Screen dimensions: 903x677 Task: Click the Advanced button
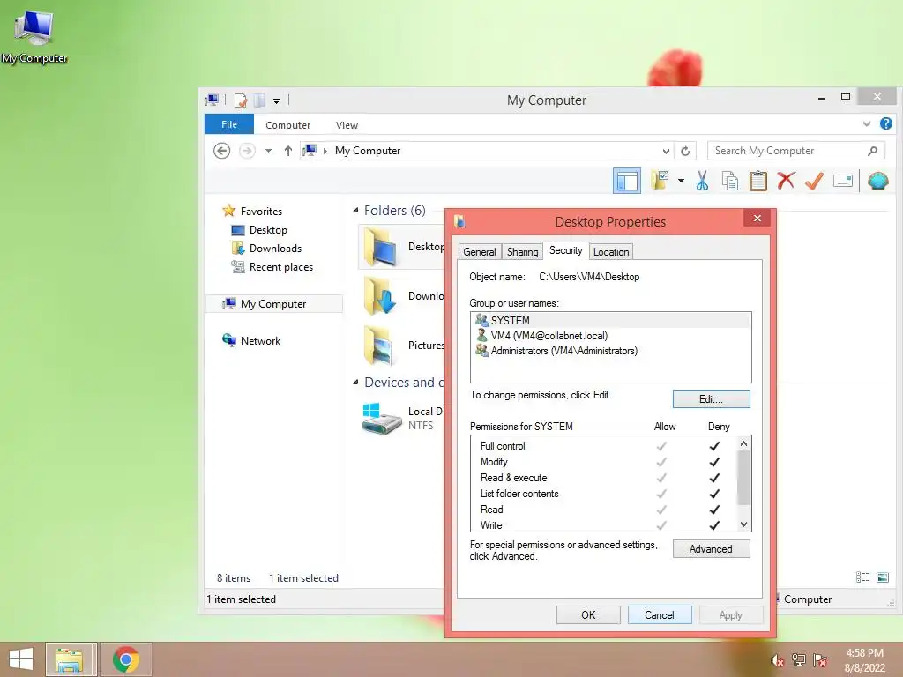point(712,549)
